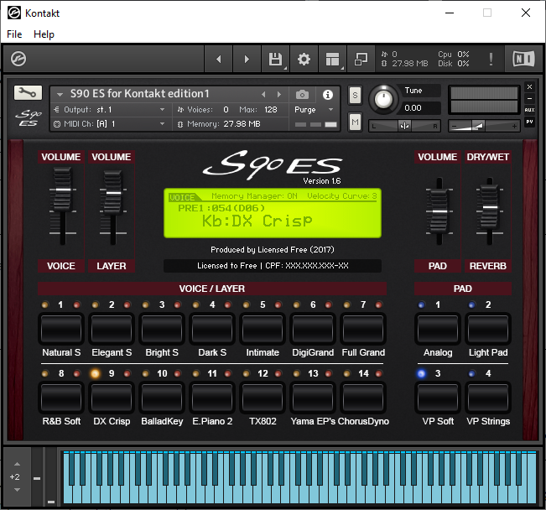Select the Intimate voice button
Image resolution: width=546 pixels, height=510 pixels.
click(263, 329)
